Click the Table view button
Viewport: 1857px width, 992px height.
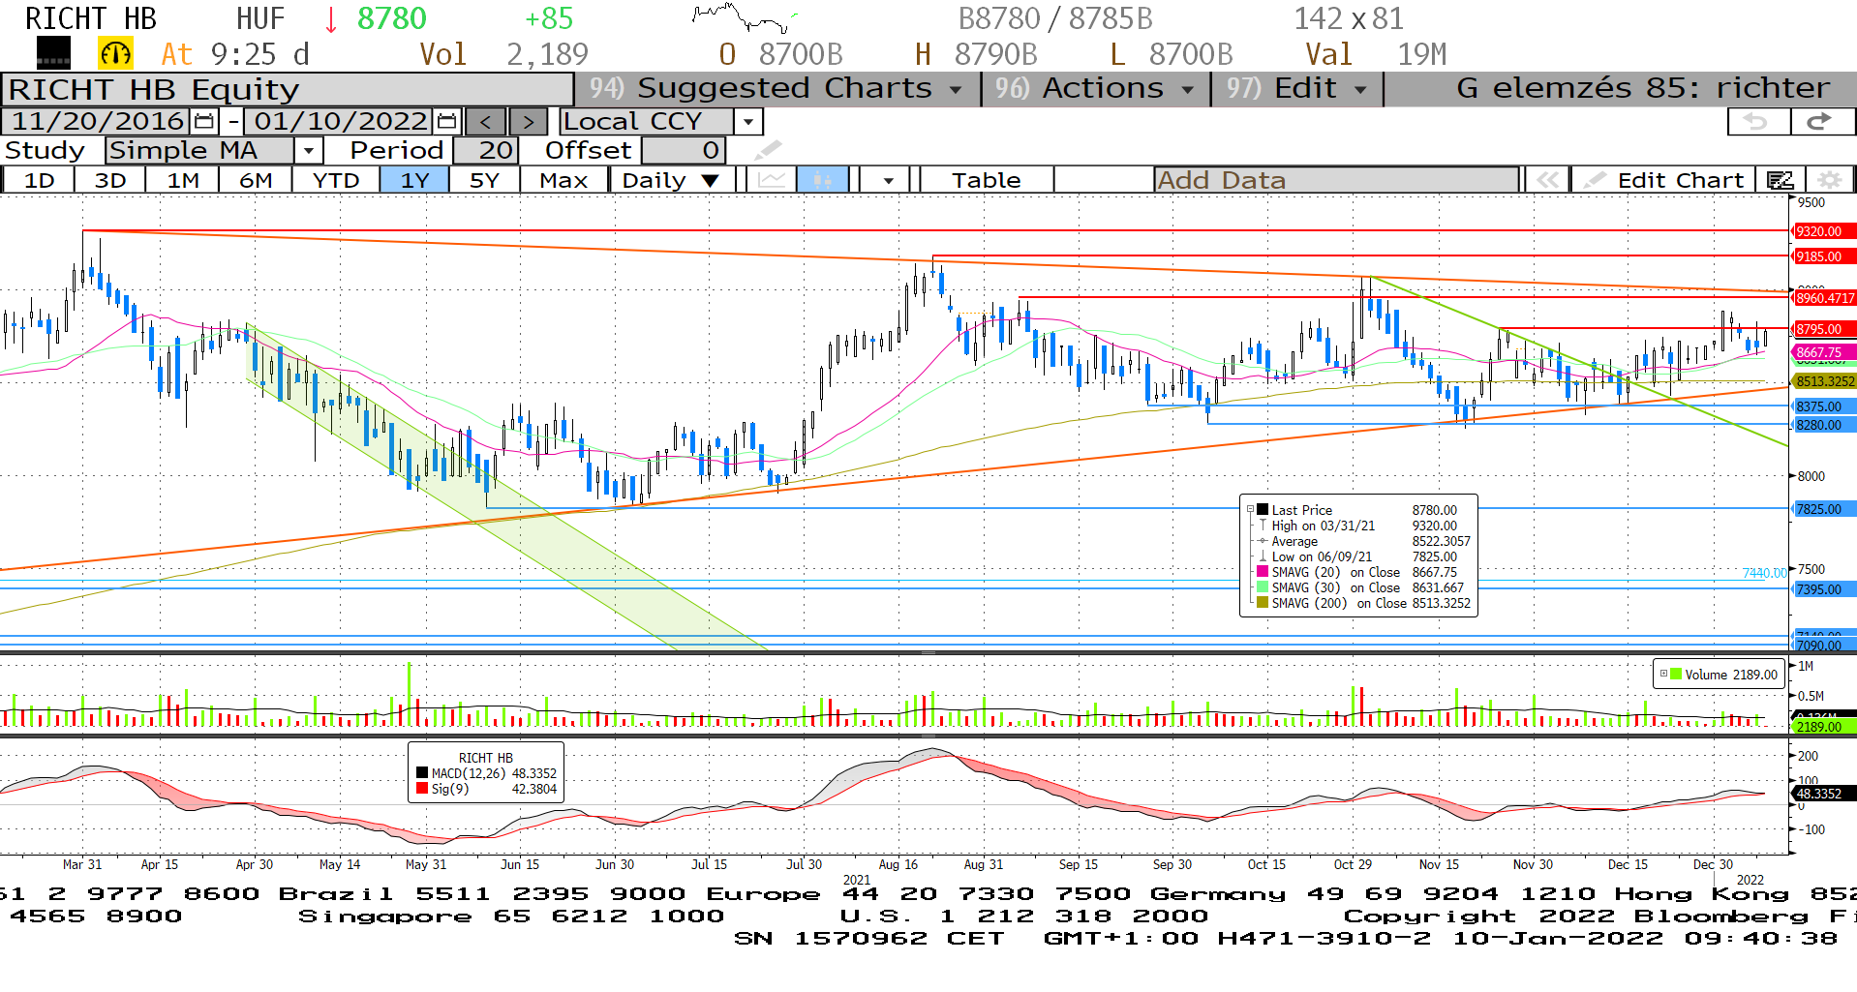click(x=986, y=180)
